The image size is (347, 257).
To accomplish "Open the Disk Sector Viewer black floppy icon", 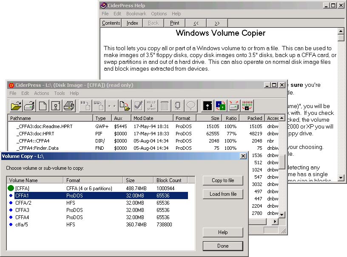I will pyautogui.click(x=207, y=105).
